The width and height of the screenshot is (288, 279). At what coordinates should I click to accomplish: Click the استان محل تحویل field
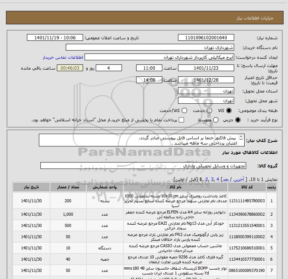pyautogui.click(x=206, y=91)
